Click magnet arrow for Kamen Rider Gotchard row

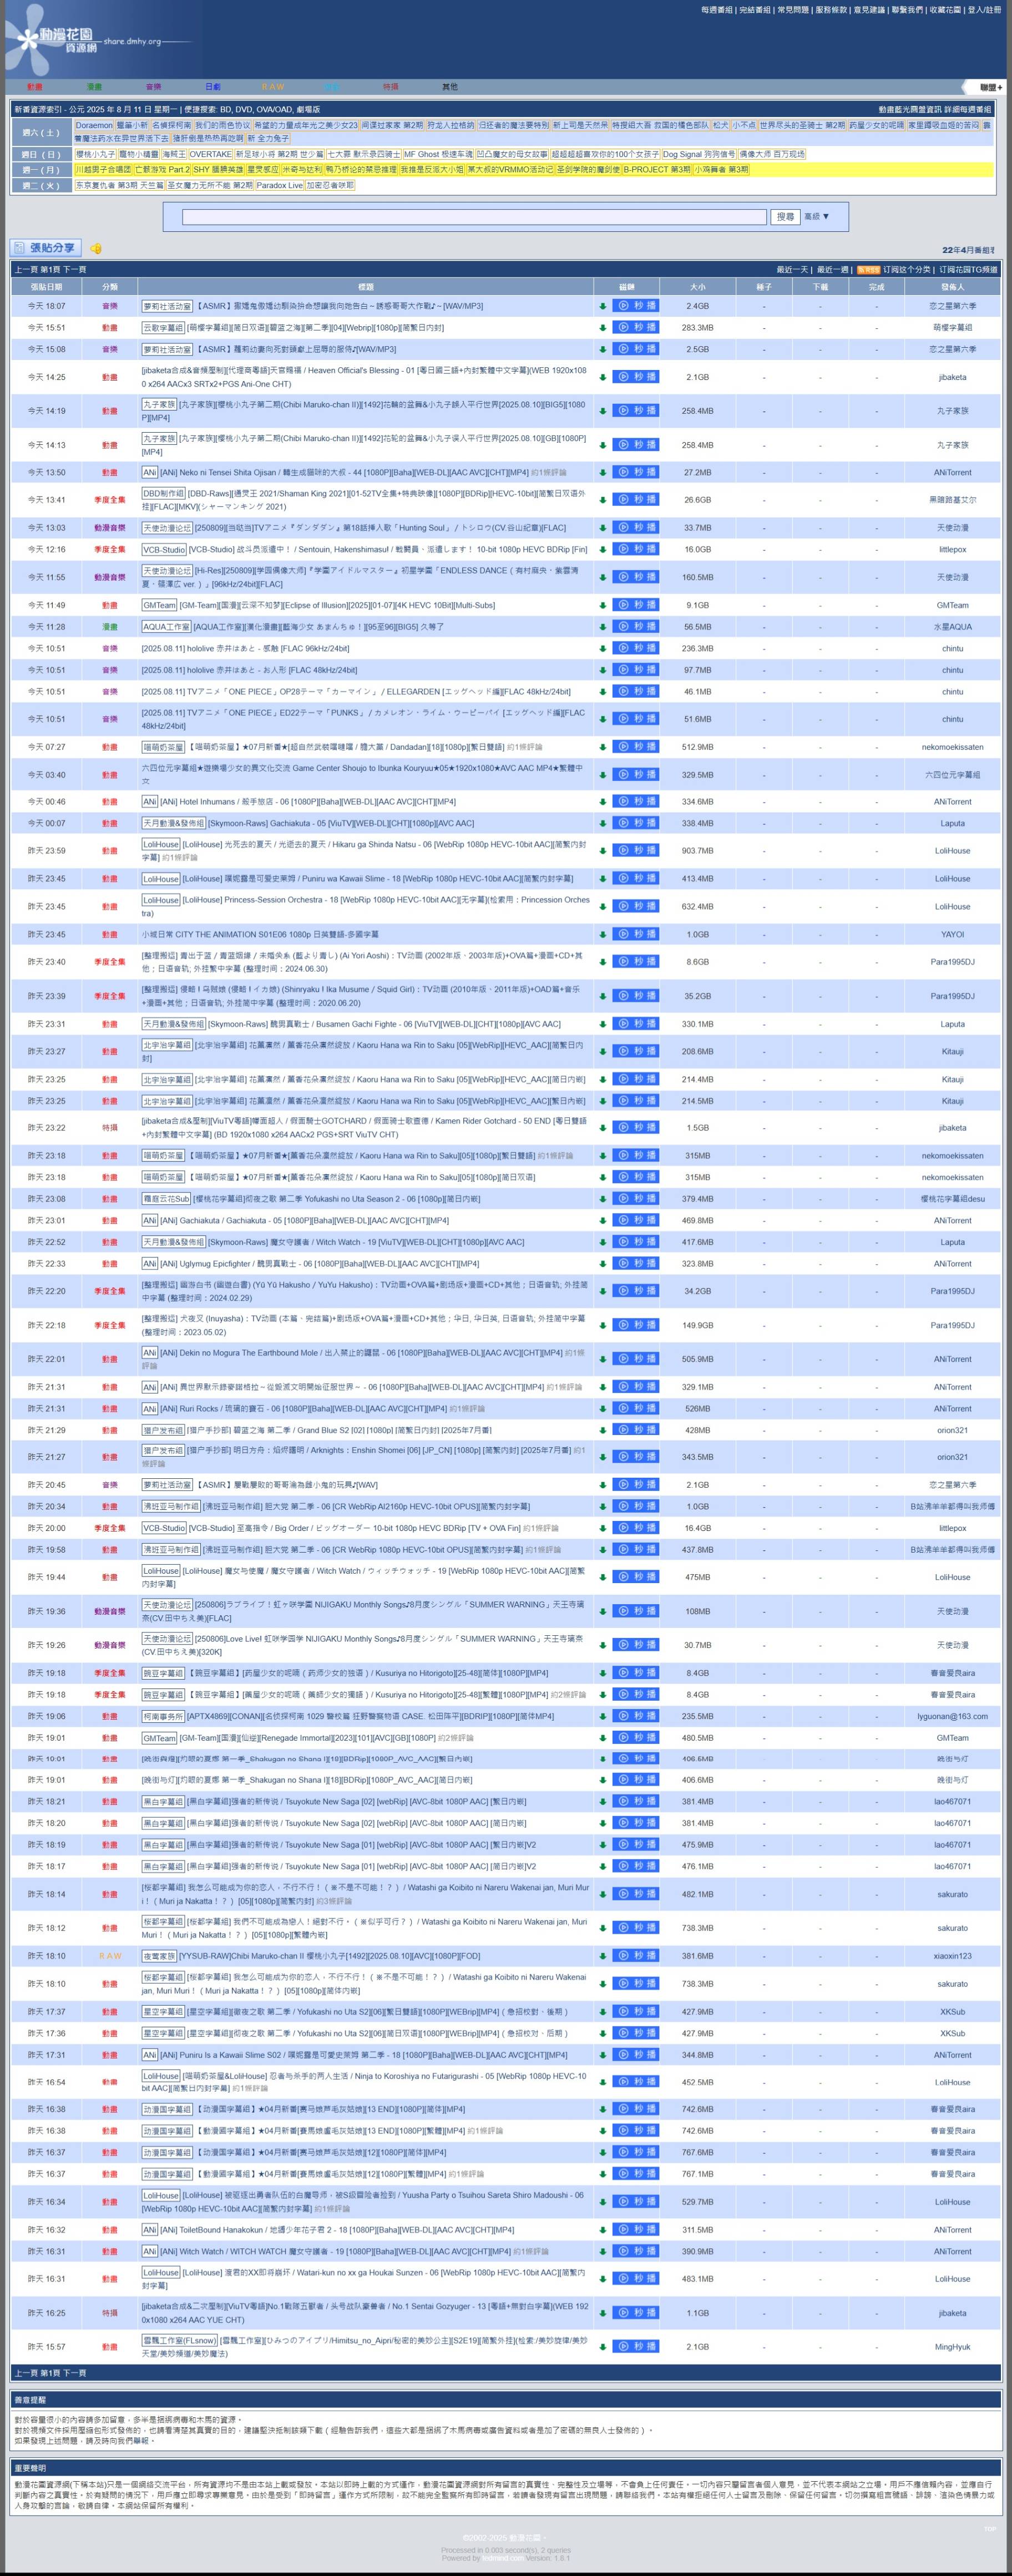(x=602, y=1128)
